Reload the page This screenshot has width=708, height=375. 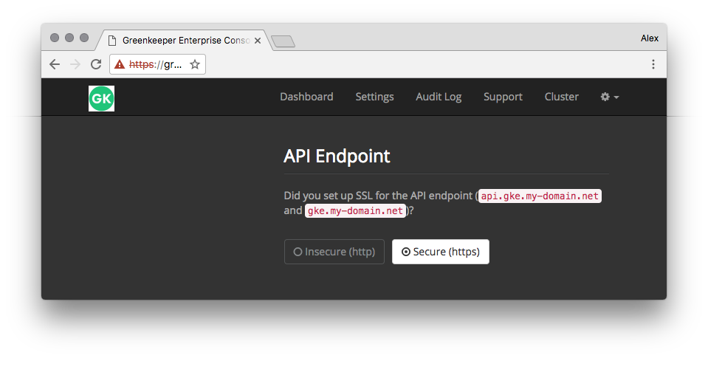(96, 64)
